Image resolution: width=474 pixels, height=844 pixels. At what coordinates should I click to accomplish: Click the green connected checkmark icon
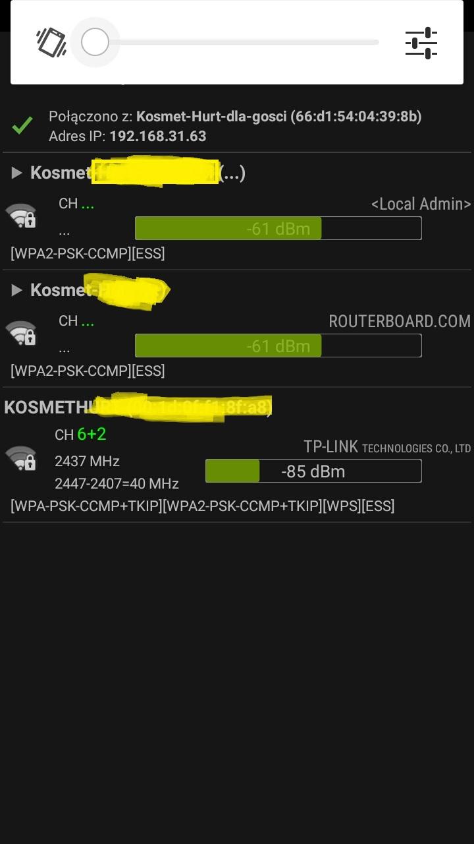[x=22, y=125]
